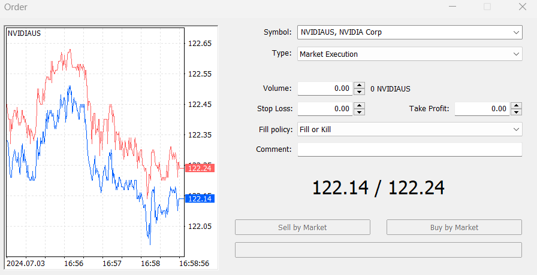
Task: Click the NVIDIAUS label on the chart
Action: (x=25, y=33)
